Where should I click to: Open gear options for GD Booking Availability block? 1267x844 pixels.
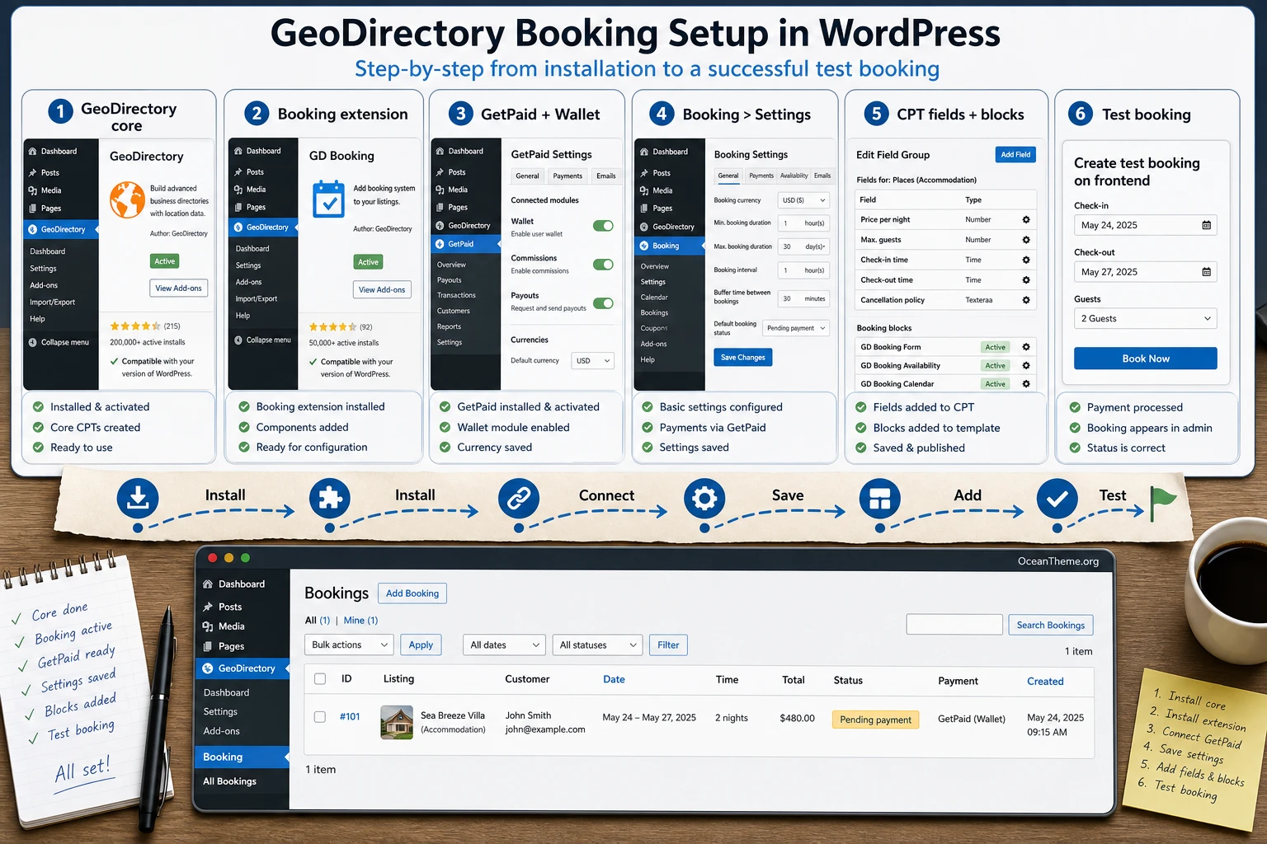click(1026, 365)
